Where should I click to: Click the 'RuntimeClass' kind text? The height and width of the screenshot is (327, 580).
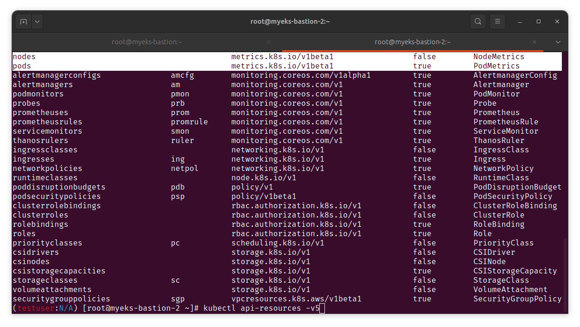coord(501,177)
